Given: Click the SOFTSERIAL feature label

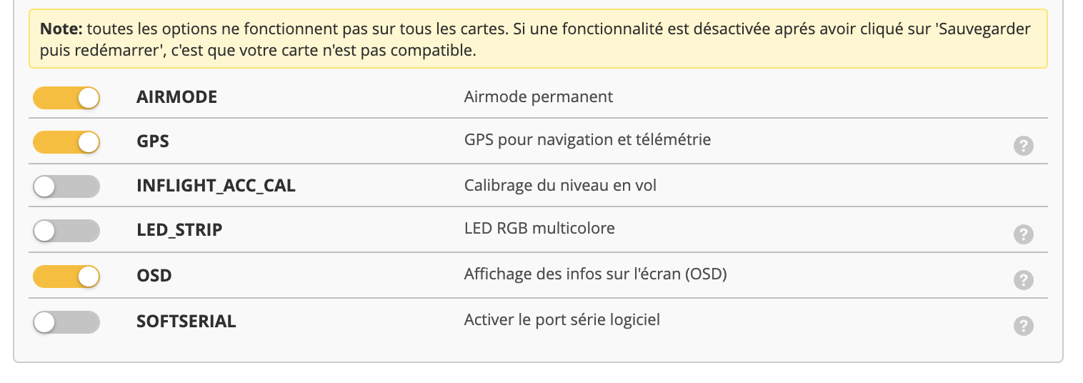Looking at the screenshot, I should point(186,322).
